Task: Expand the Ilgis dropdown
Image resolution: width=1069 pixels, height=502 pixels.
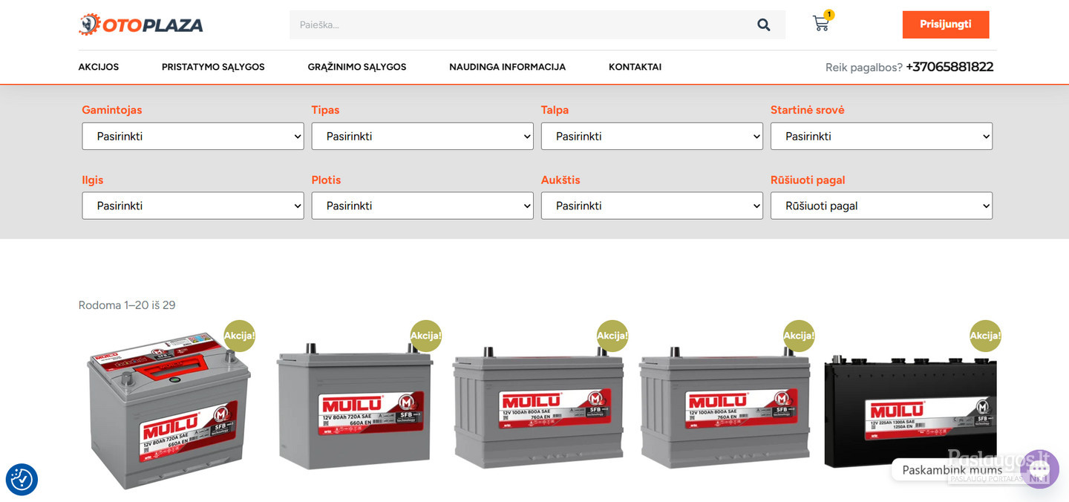Action: click(x=193, y=206)
